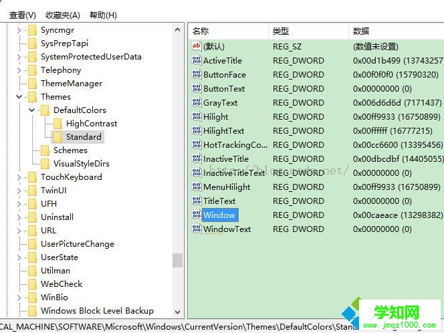Select the WindowText value name
The width and height of the screenshot is (444, 333).
(x=227, y=229)
